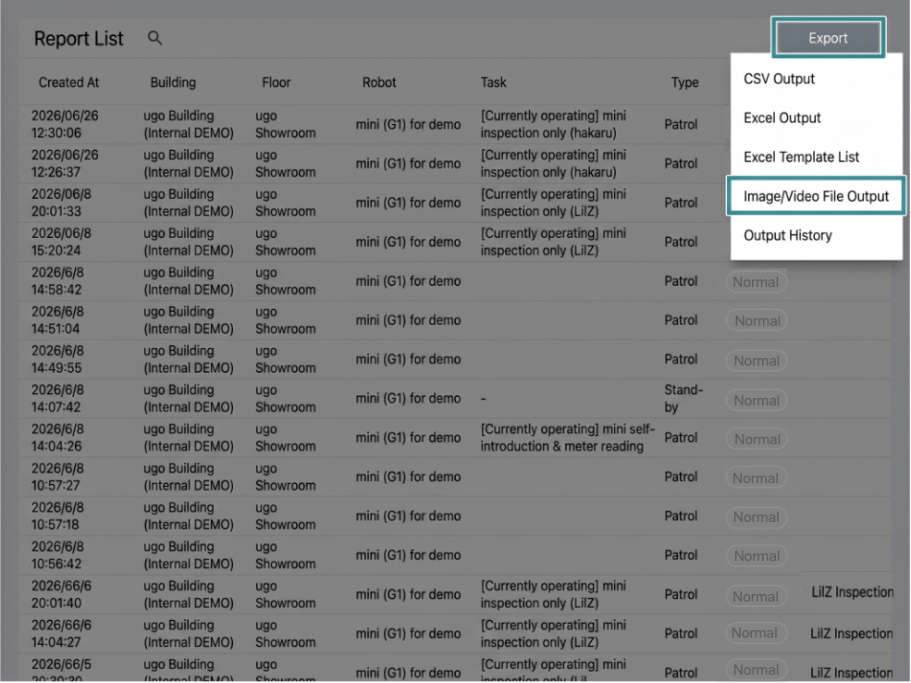Click the LiLZ inspection task in the 15:20:24 row

553,242
